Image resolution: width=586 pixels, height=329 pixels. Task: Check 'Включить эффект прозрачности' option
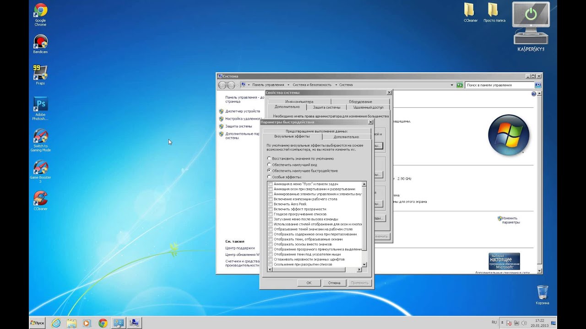271,209
